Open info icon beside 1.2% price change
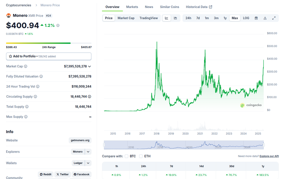The image size is (291, 179). coord(58,25)
